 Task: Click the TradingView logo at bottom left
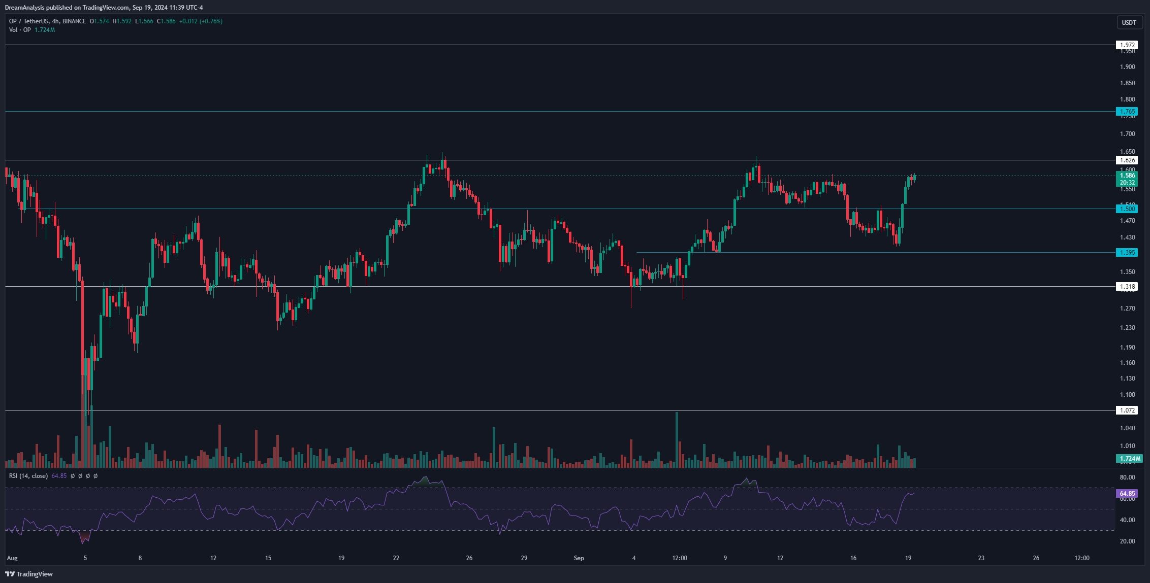(x=29, y=574)
